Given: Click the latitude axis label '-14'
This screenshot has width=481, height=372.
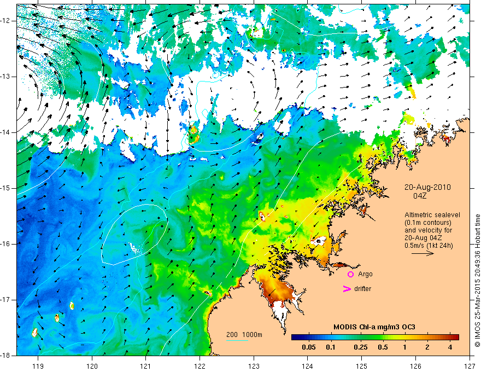Looking at the screenshot, I should [5, 132].
